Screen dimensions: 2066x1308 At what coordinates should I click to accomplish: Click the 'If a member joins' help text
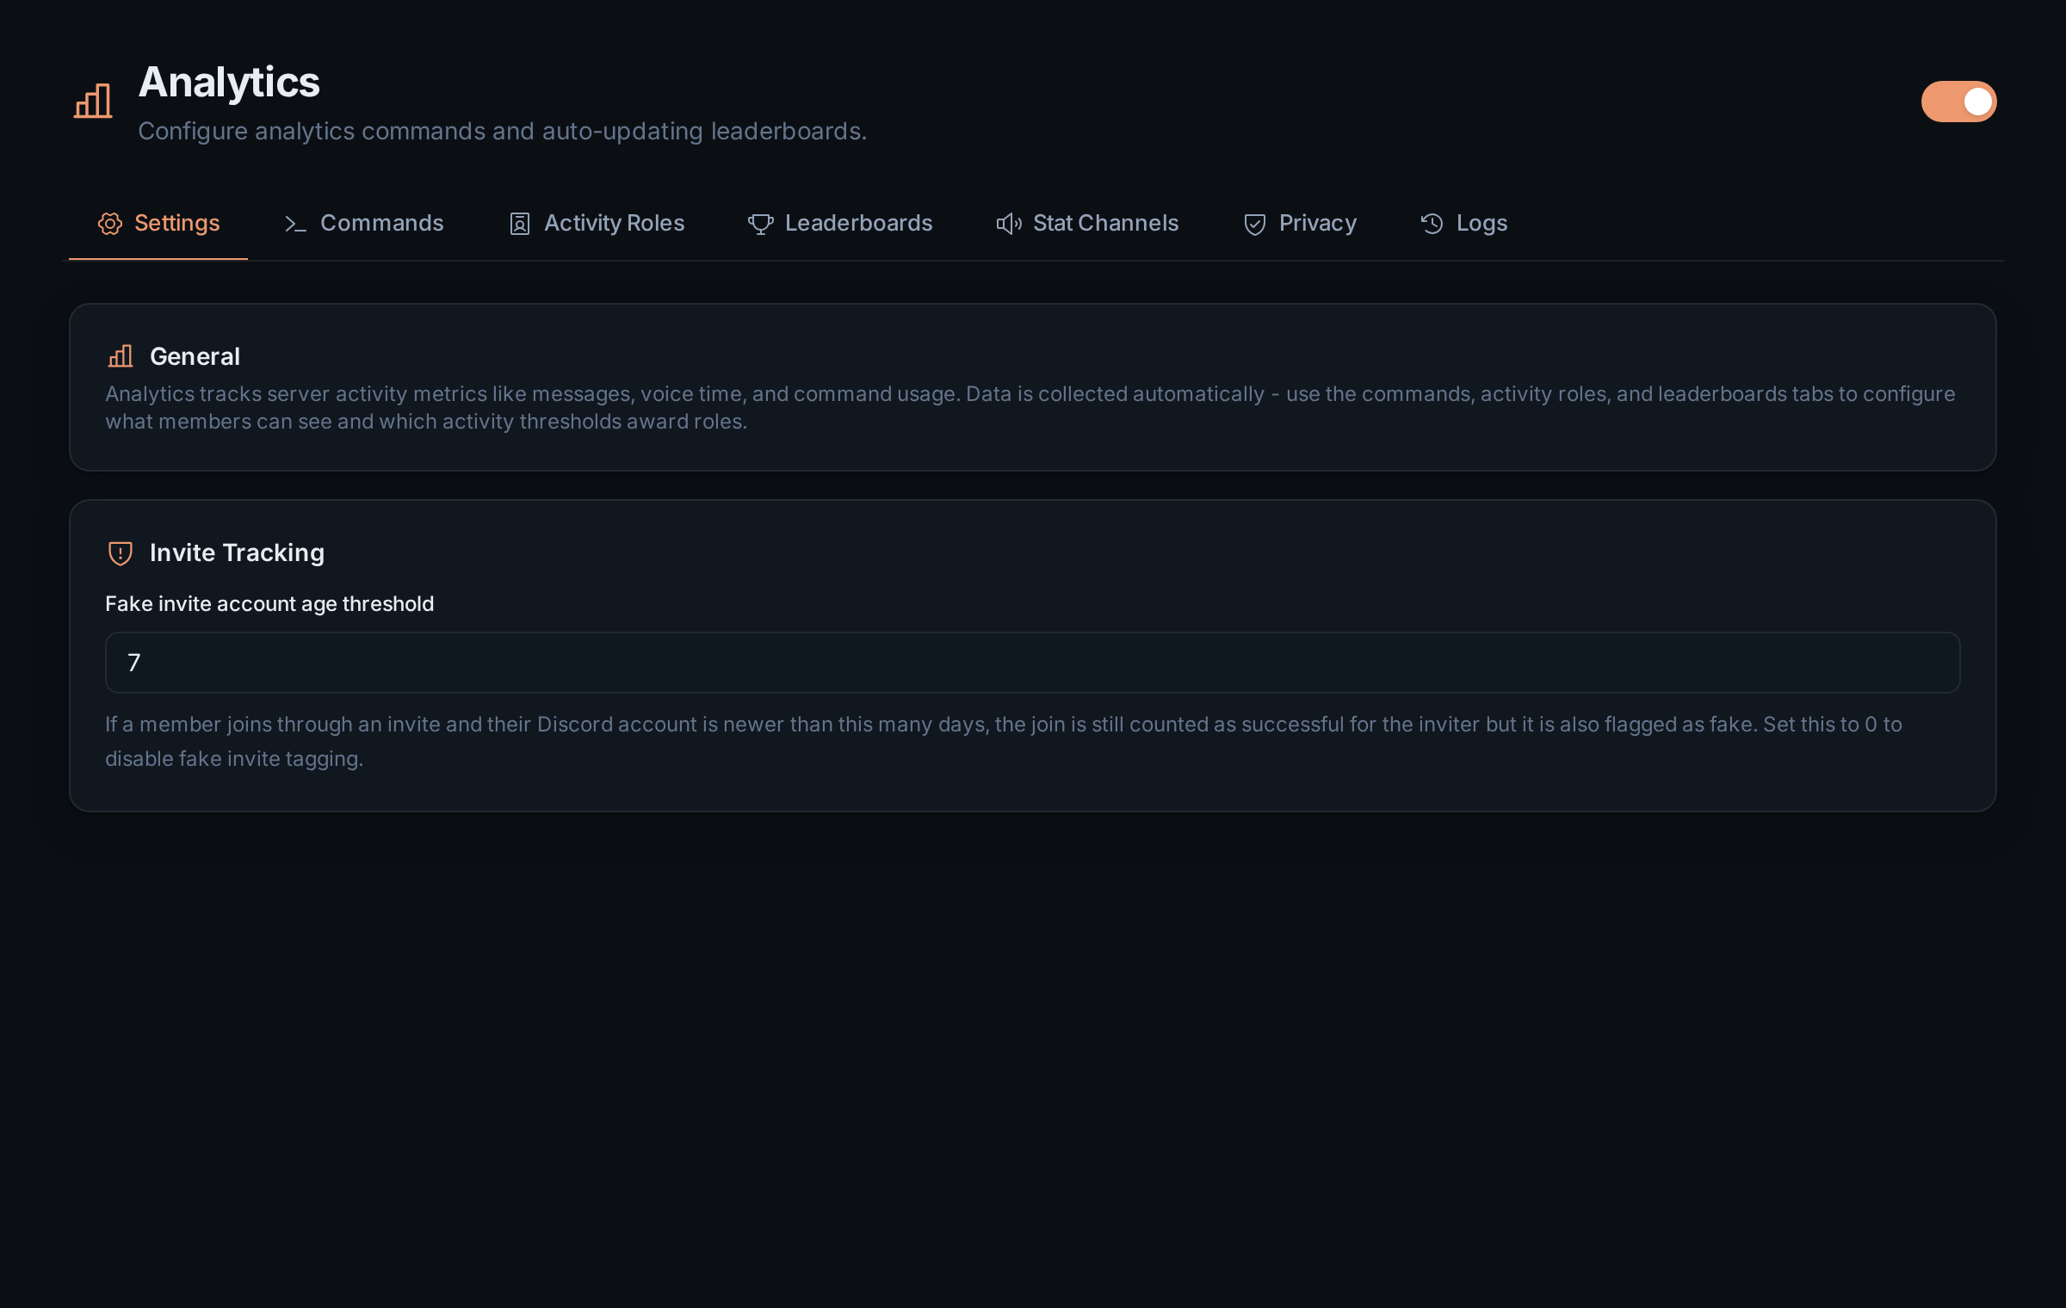1004,742
